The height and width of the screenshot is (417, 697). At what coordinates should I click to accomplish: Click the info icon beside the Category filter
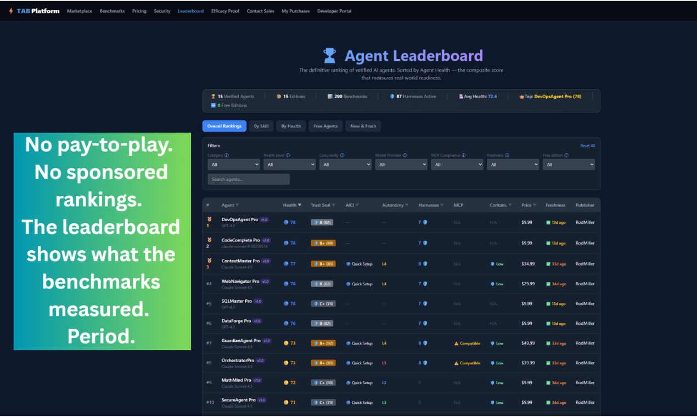pyautogui.click(x=227, y=155)
